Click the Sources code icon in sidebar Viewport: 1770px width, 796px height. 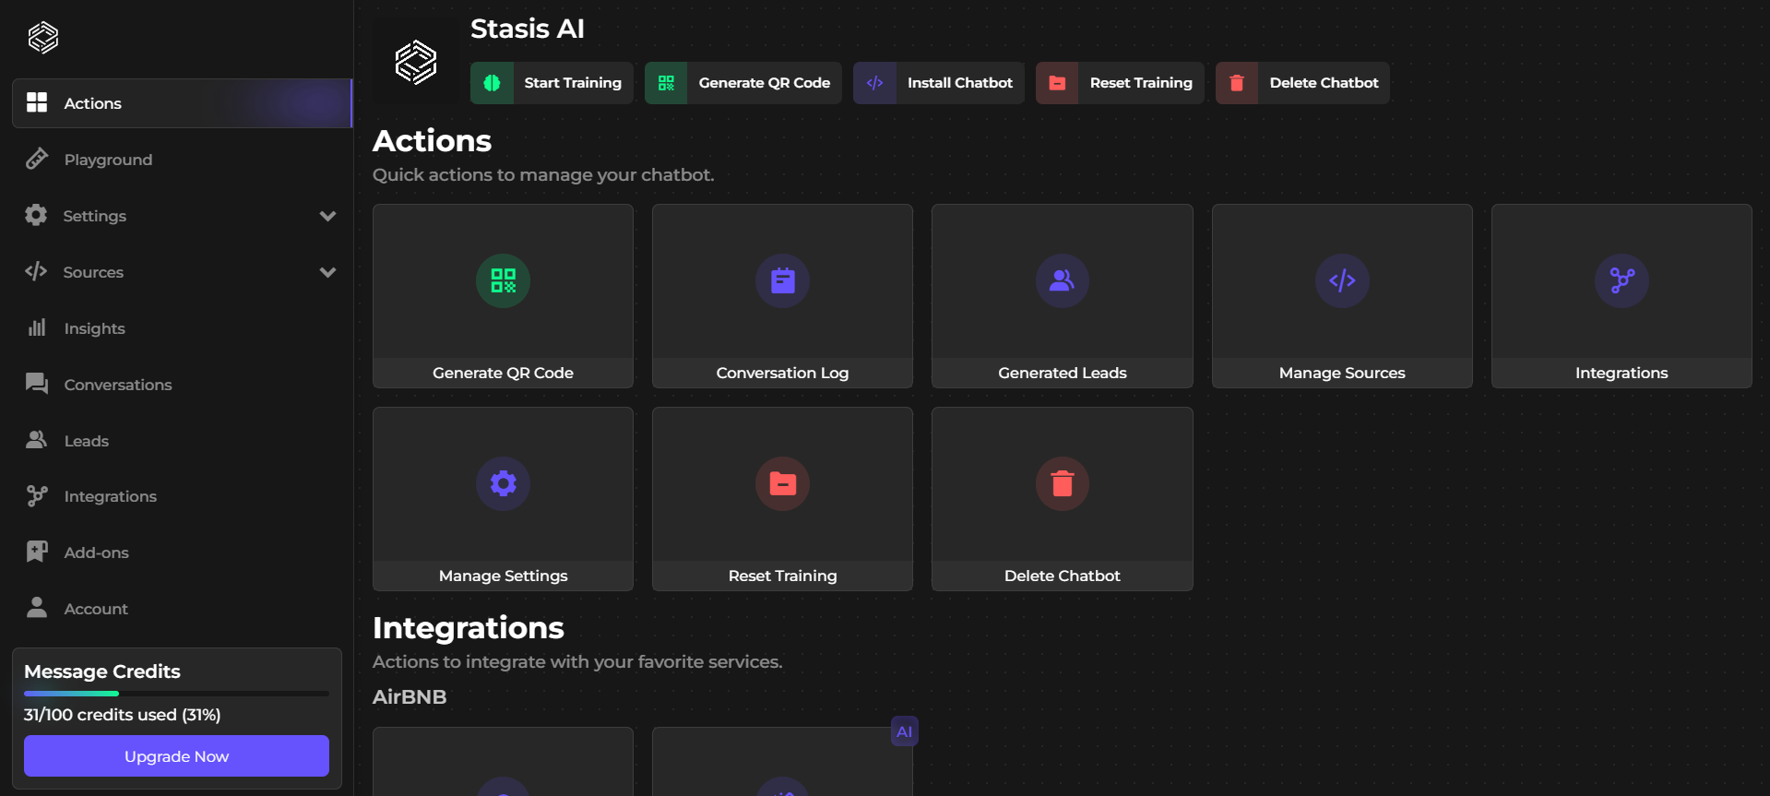(x=36, y=271)
